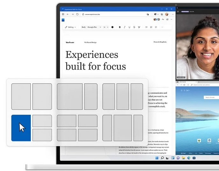This screenshot has height=171, width=219.
Task: Apply text highlight formatting tool
Action: tap(139, 27)
